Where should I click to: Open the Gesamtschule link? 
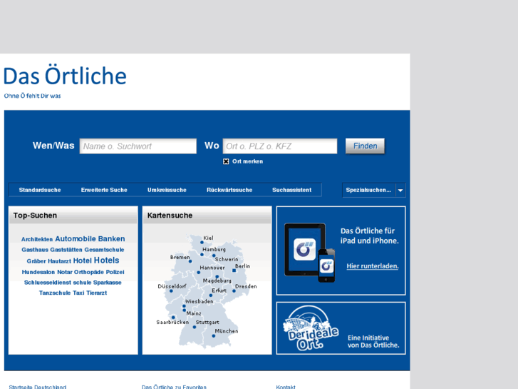coord(104,250)
